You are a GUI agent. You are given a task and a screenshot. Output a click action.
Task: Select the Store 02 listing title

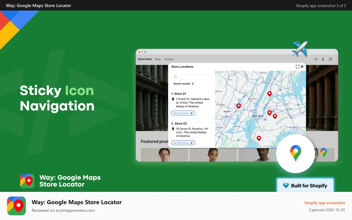[x=179, y=123]
